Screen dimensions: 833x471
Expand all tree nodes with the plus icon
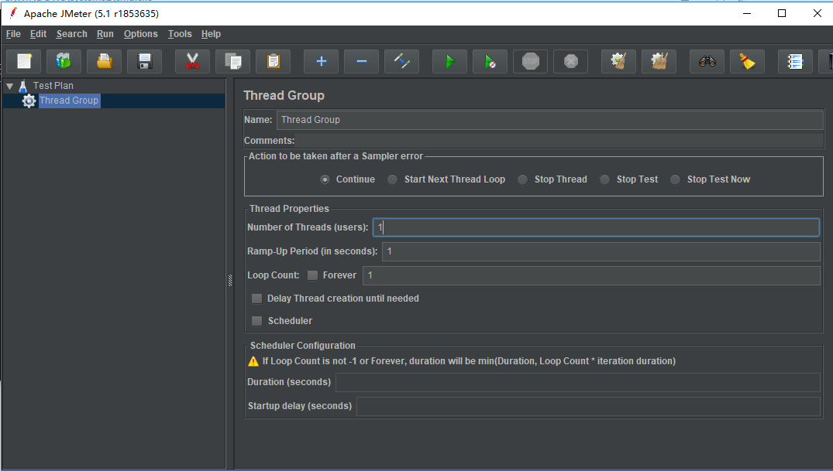(321, 62)
